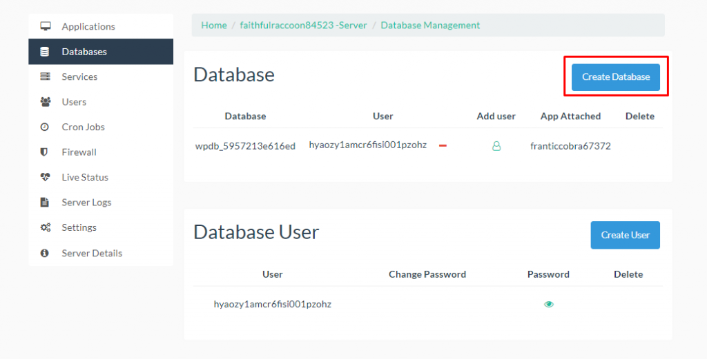Open Firewall settings page
Screen dimensions: 707x359
(101, 152)
